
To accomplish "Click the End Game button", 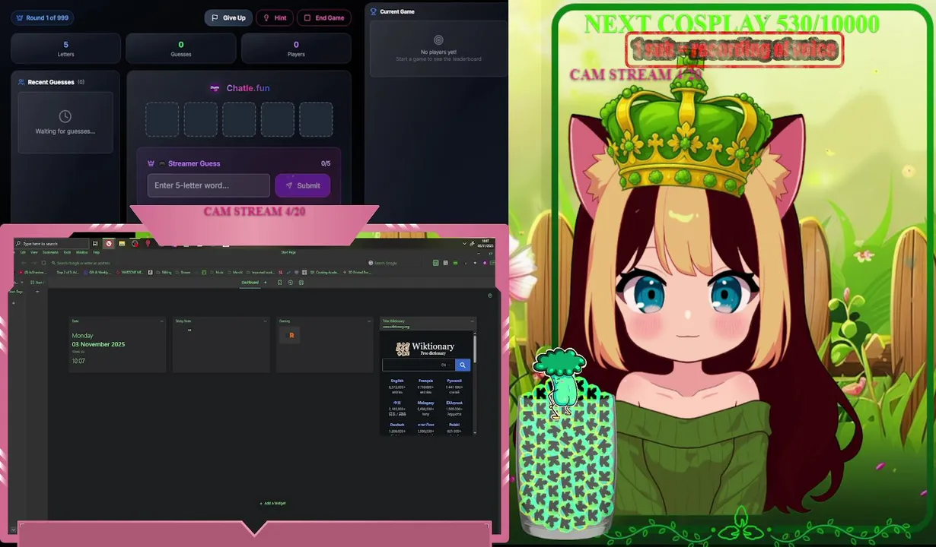I will pyautogui.click(x=324, y=17).
